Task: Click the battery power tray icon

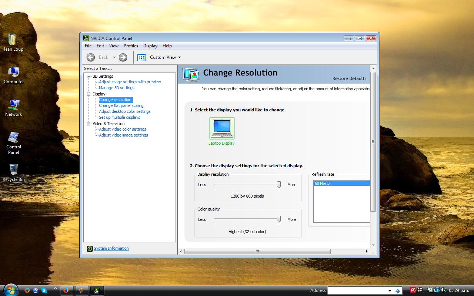Action: point(430,290)
